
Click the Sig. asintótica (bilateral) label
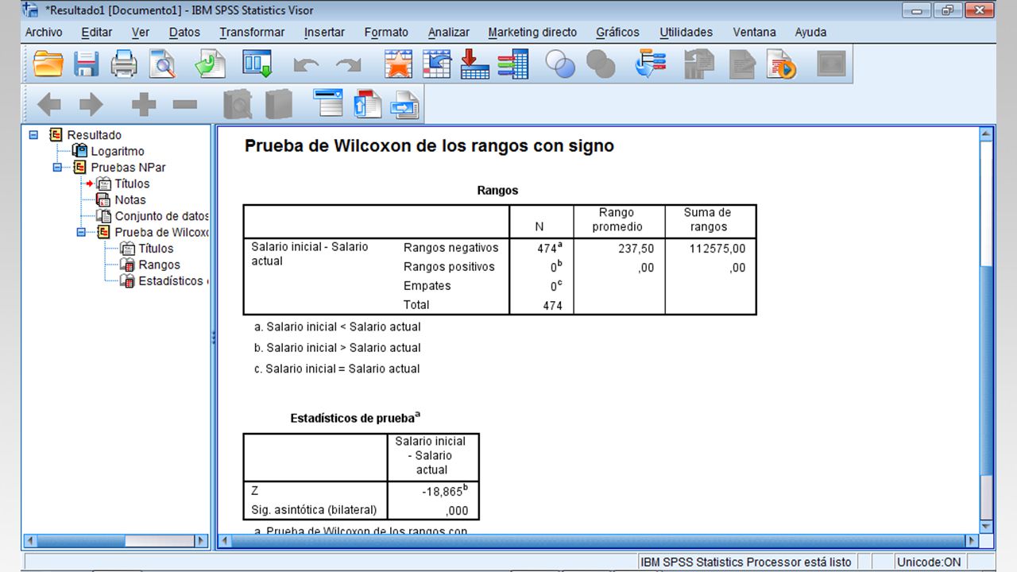(314, 510)
